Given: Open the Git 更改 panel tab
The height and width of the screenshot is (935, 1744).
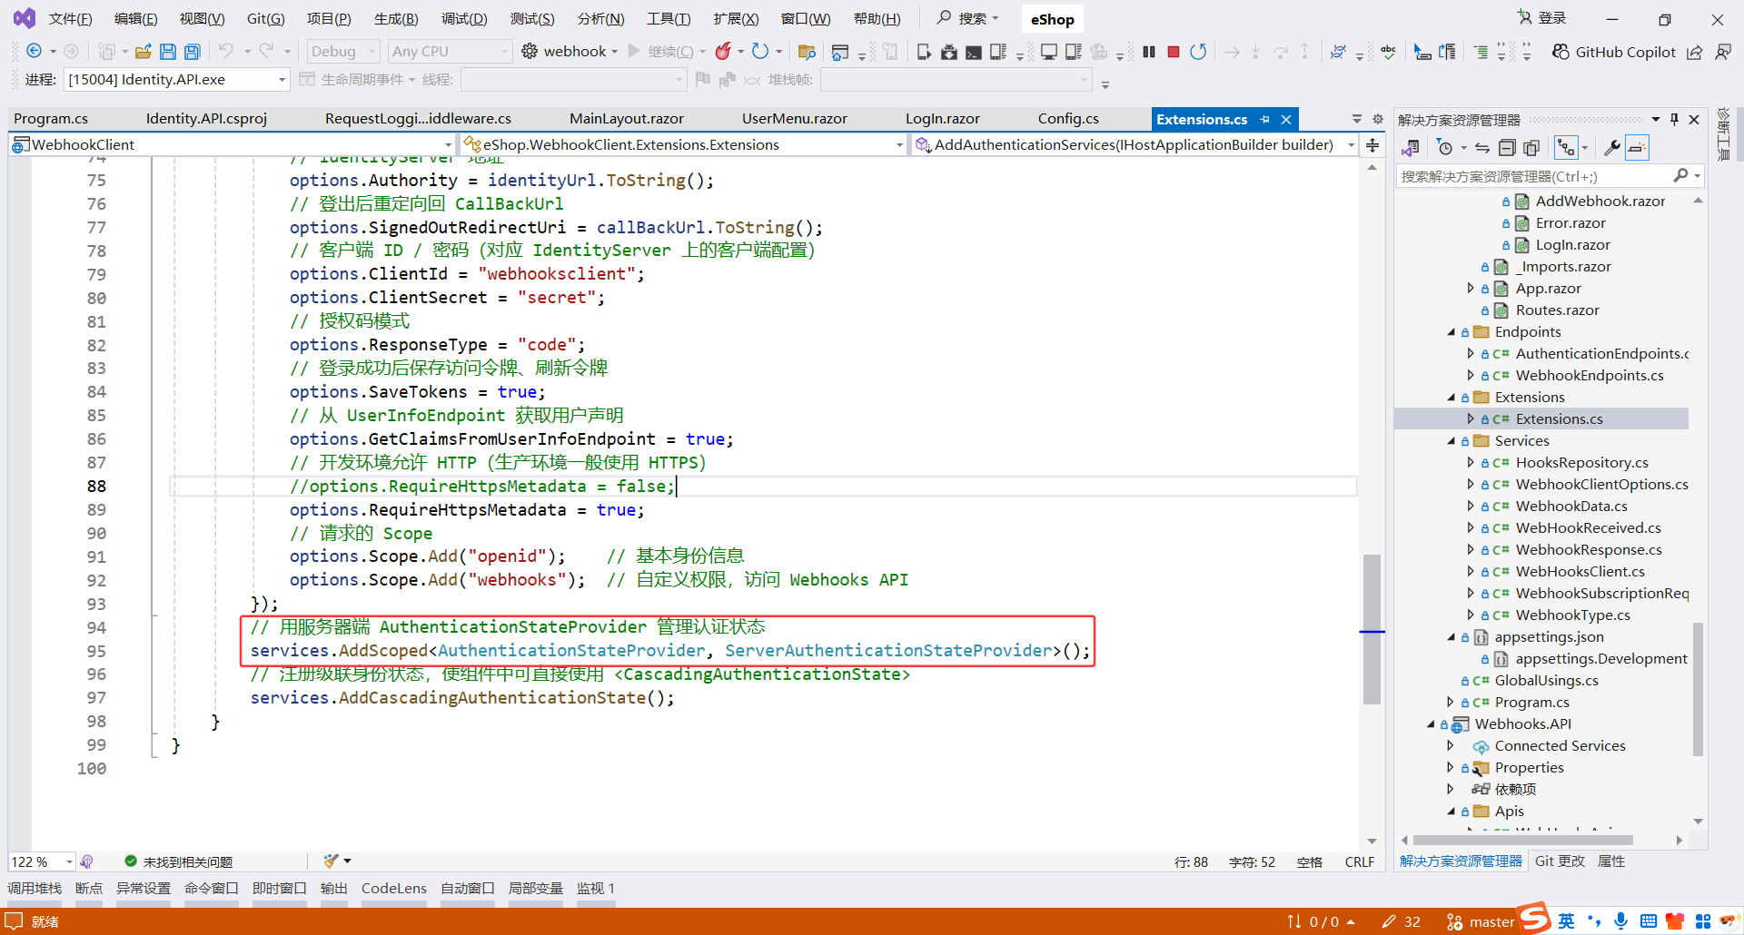Looking at the screenshot, I should pyautogui.click(x=1560, y=861).
